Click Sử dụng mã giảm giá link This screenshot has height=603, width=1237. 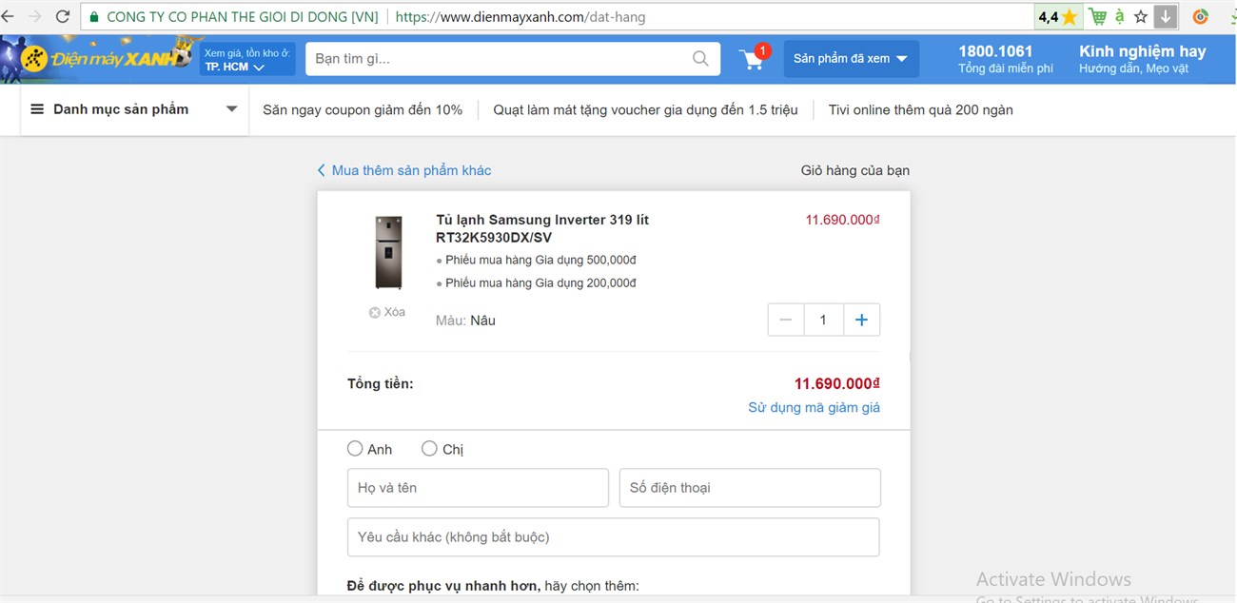point(814,407)
